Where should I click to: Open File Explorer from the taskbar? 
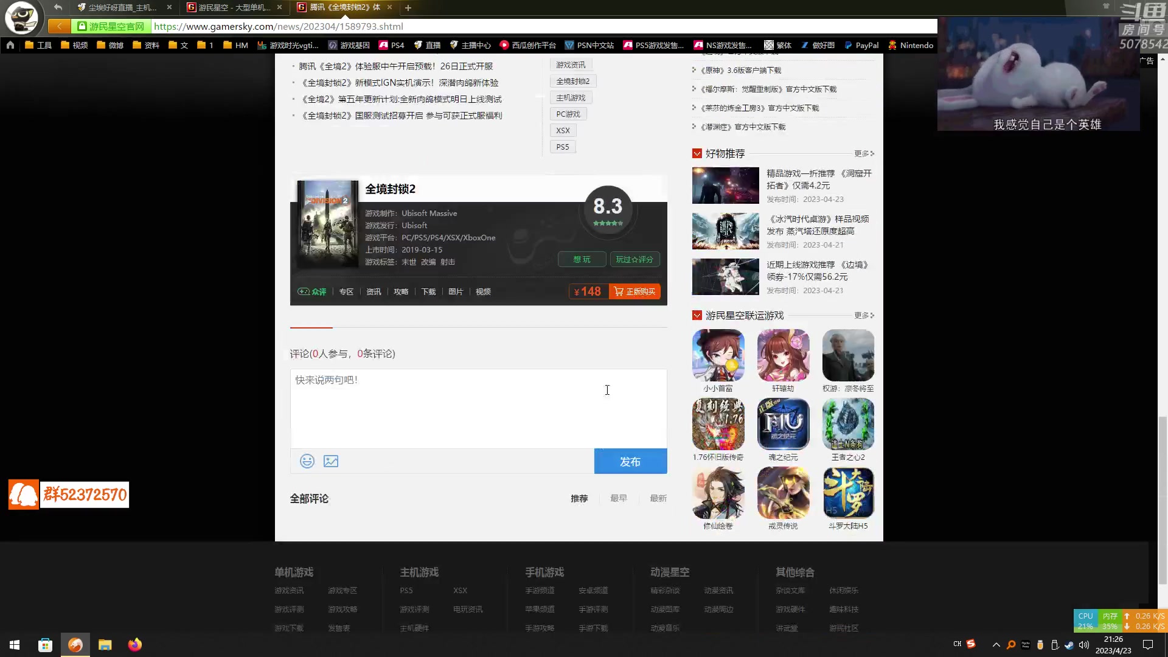tap(105, 645)
